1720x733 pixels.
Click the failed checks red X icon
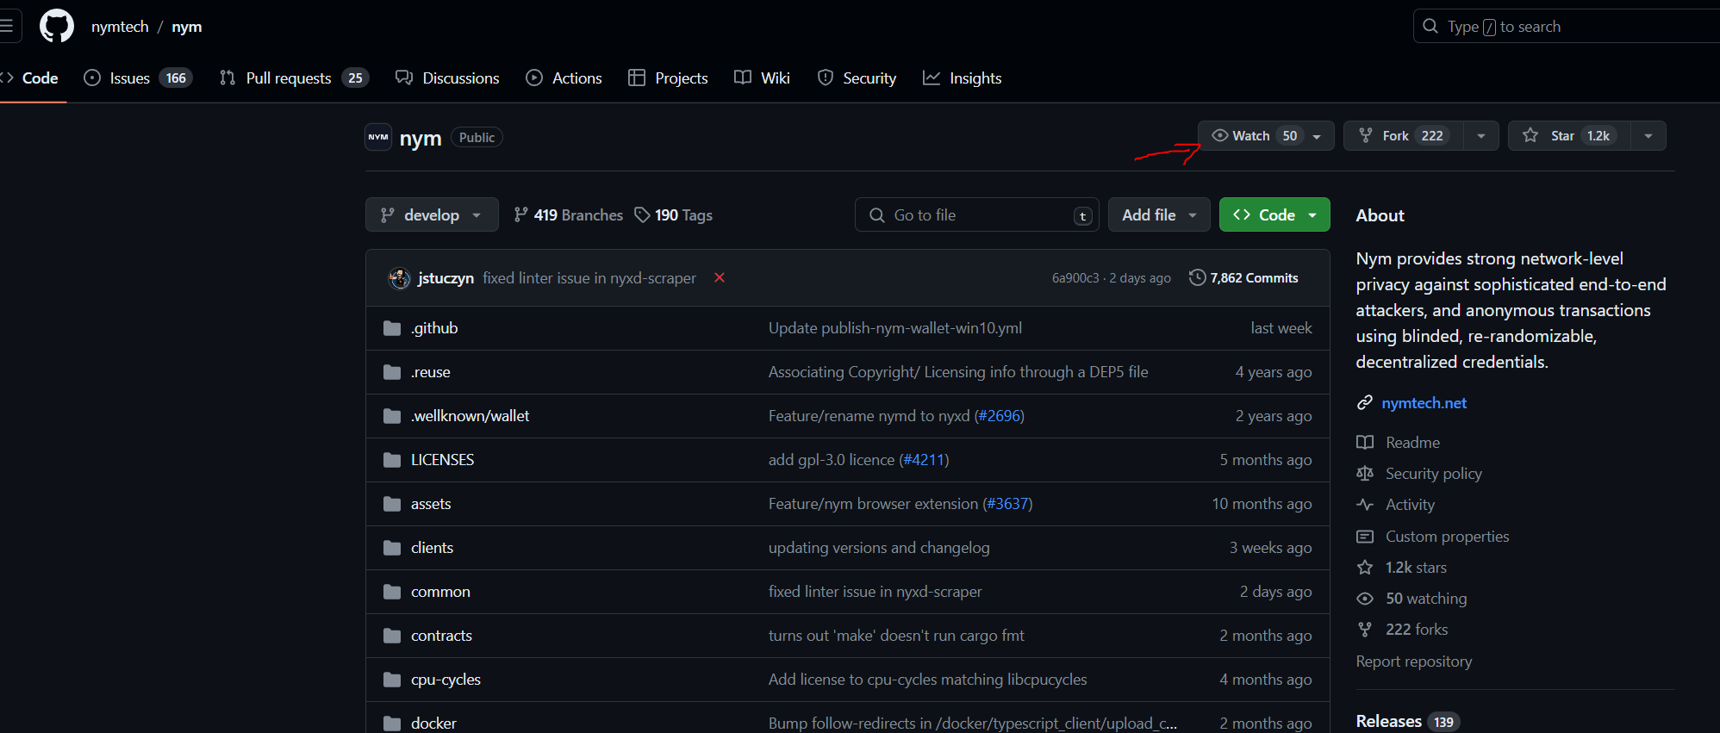[x=720, y=277]
